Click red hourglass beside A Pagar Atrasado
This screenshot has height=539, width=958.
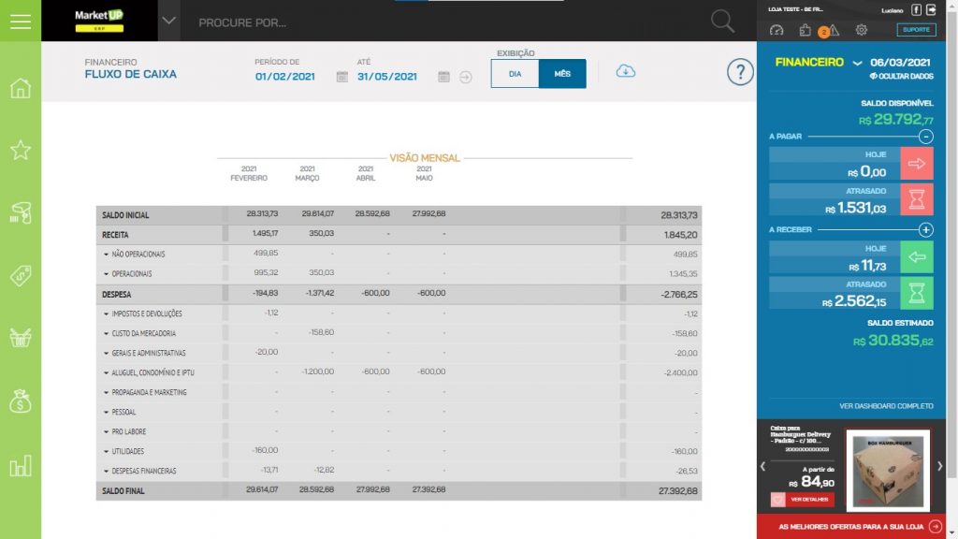pos(917,199)
